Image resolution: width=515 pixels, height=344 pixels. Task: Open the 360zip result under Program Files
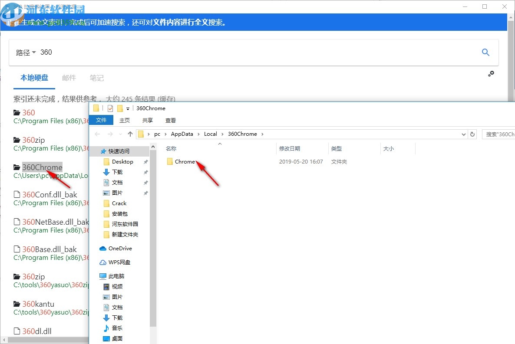tap(33, 140)
